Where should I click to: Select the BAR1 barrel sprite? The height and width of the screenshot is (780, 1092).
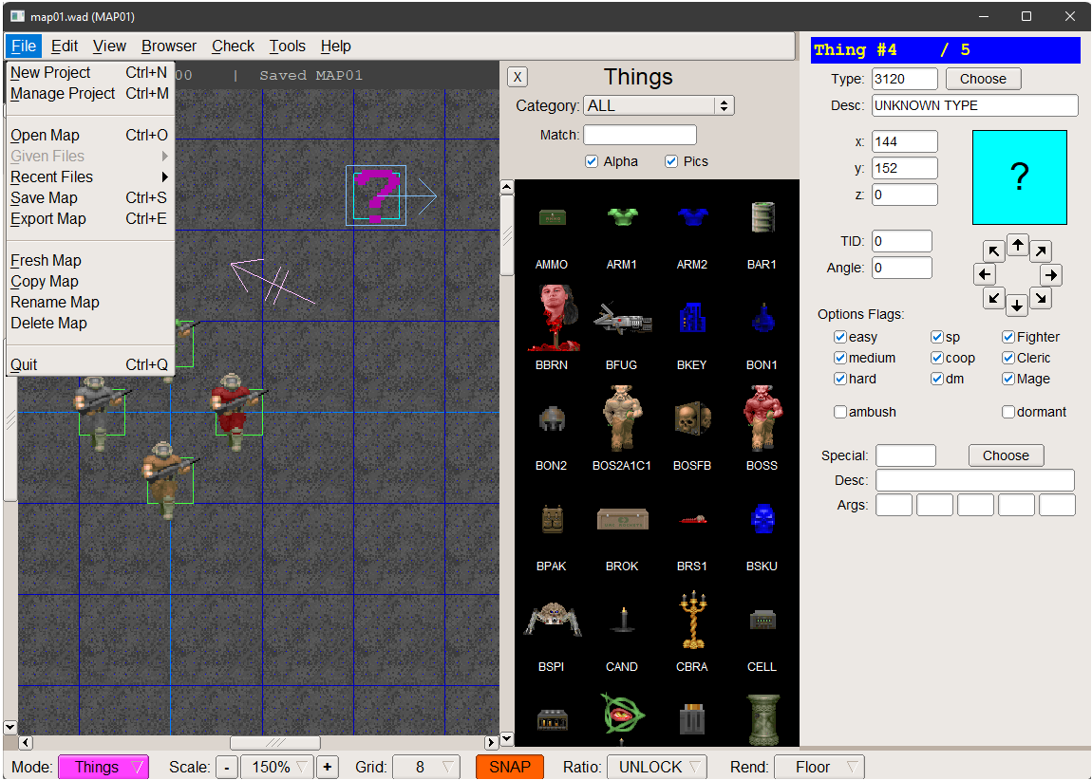tap(763, 217)
